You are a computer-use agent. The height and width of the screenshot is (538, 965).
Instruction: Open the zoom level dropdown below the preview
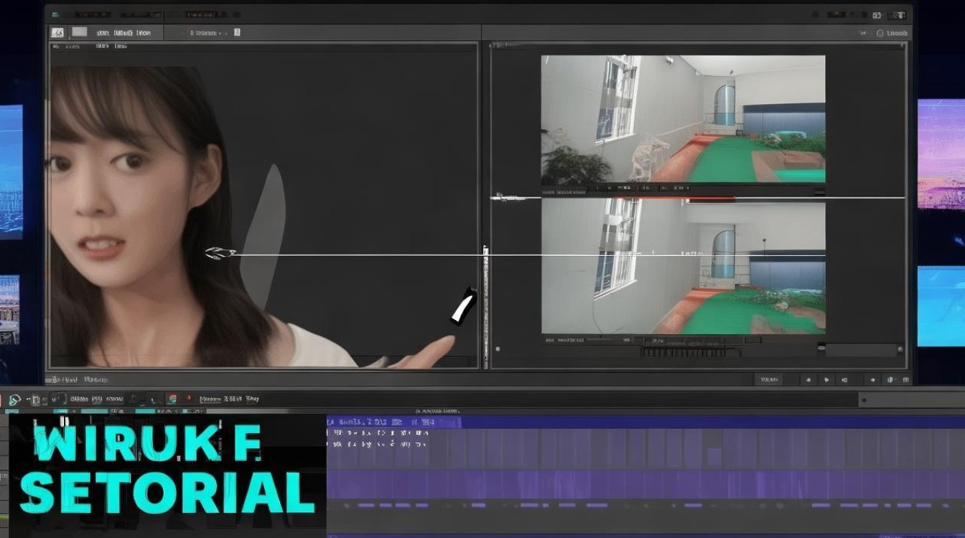(770, 380)
